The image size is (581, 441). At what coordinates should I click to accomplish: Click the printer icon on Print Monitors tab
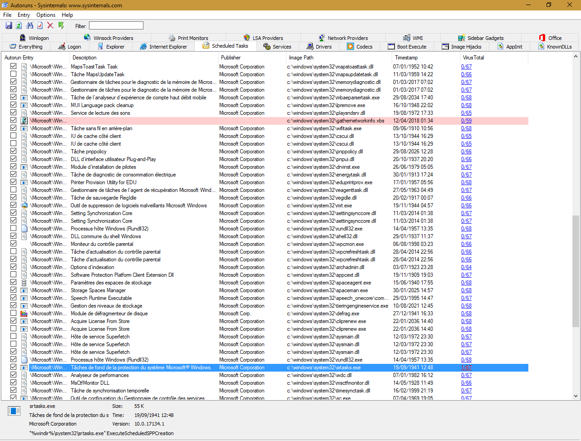[x=172, y=38]
